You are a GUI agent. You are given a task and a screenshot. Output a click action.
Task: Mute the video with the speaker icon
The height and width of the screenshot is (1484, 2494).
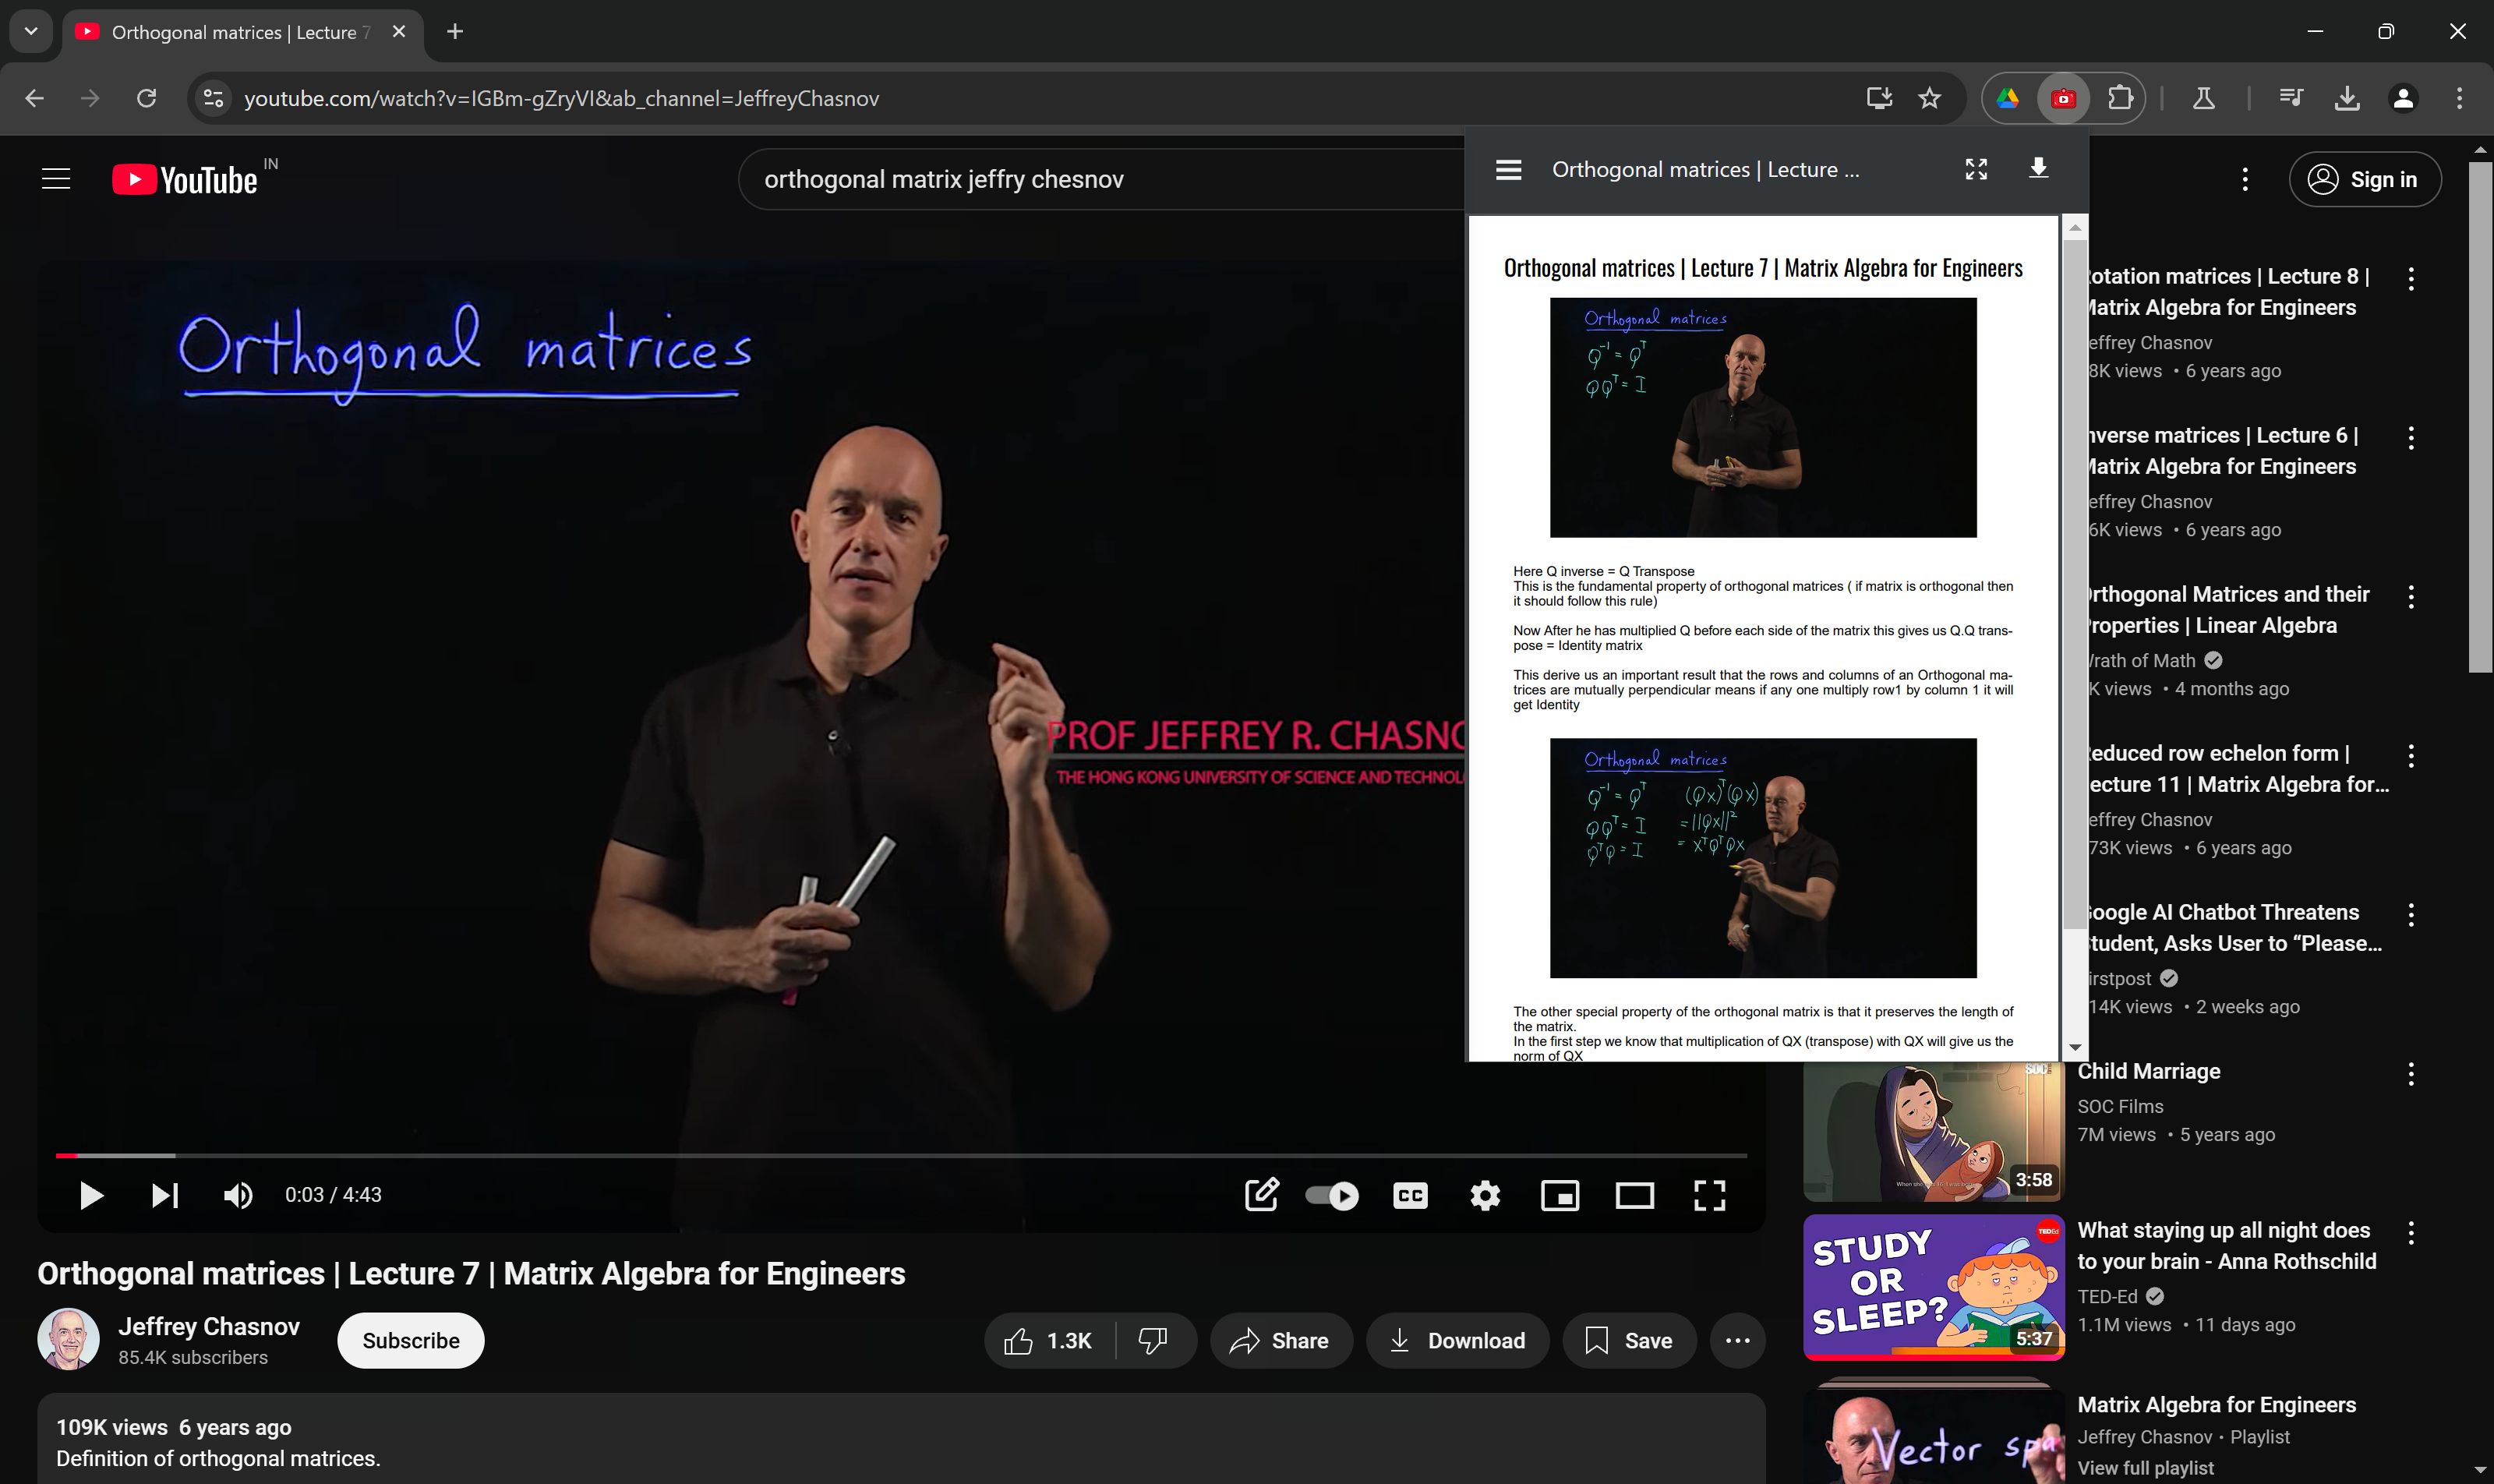point(238,1195)
